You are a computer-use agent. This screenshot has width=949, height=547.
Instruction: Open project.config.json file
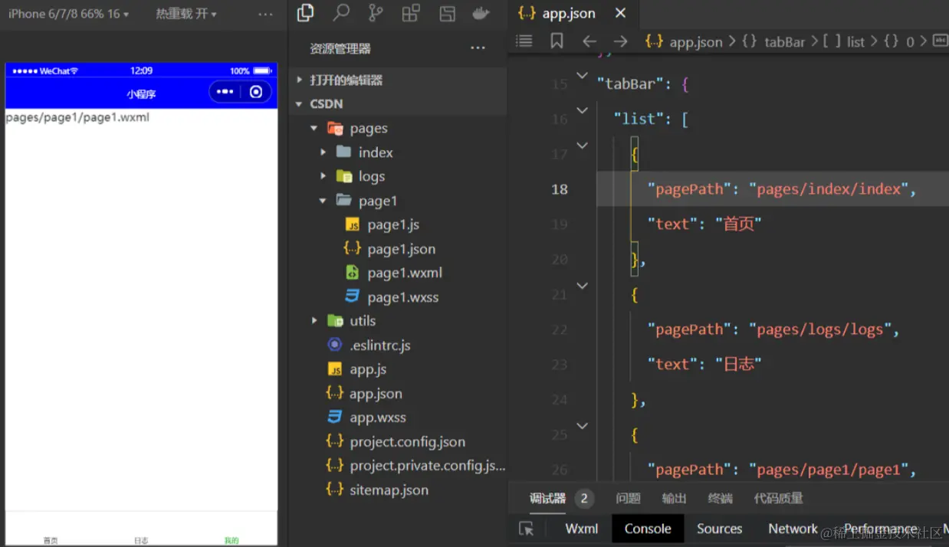click(x=407, y=442)
